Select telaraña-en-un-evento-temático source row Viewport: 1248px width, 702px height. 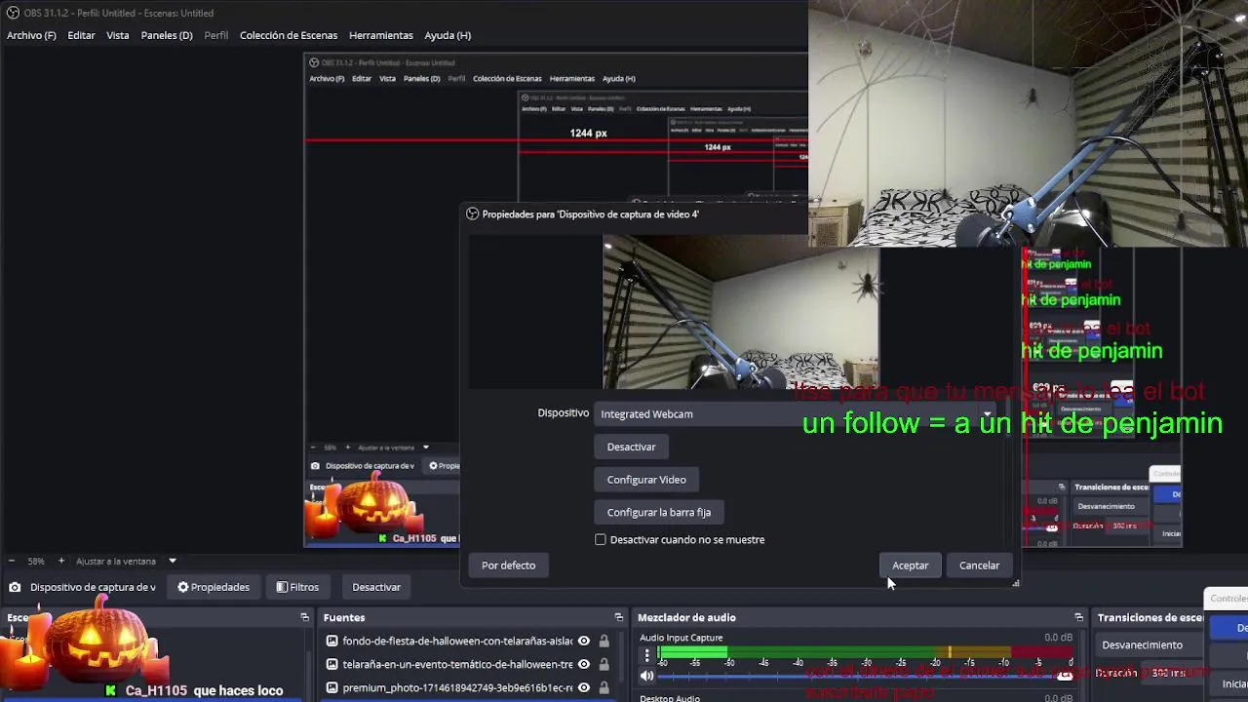pos(468,664)
